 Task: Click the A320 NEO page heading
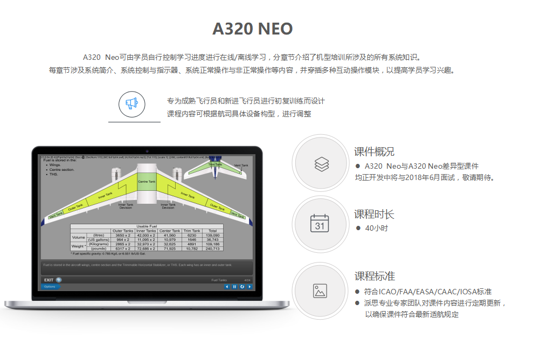252,29
